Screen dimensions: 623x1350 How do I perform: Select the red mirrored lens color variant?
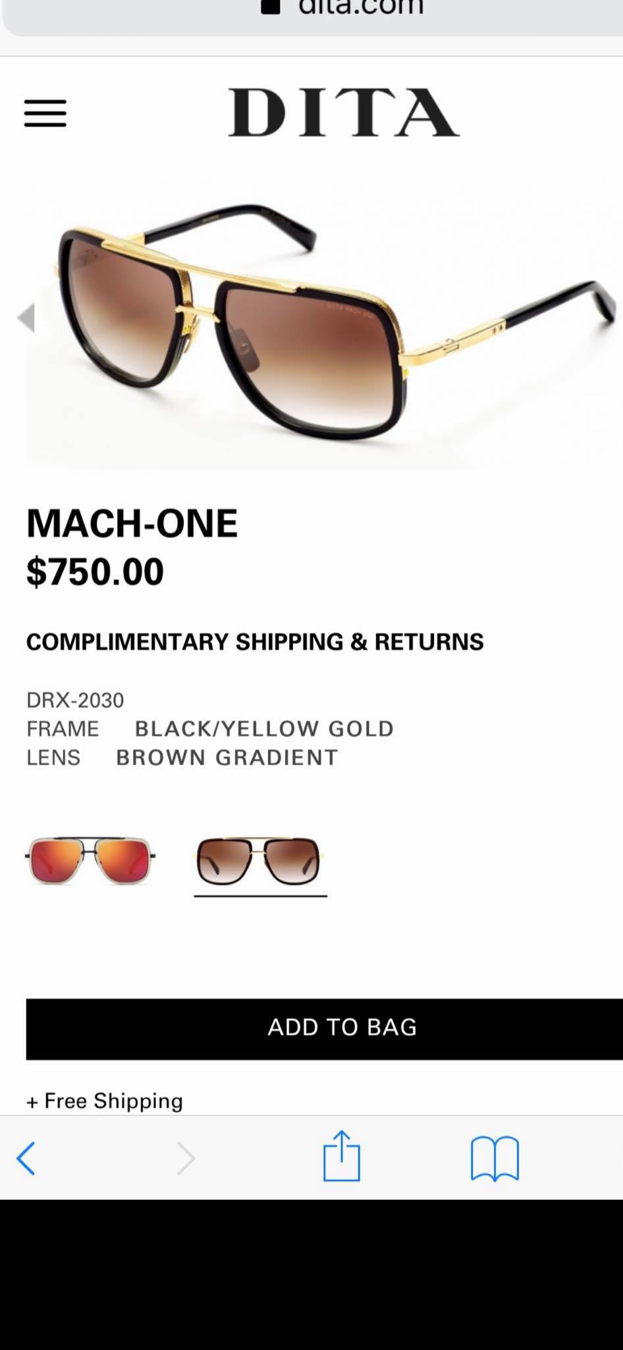[90, 860]
